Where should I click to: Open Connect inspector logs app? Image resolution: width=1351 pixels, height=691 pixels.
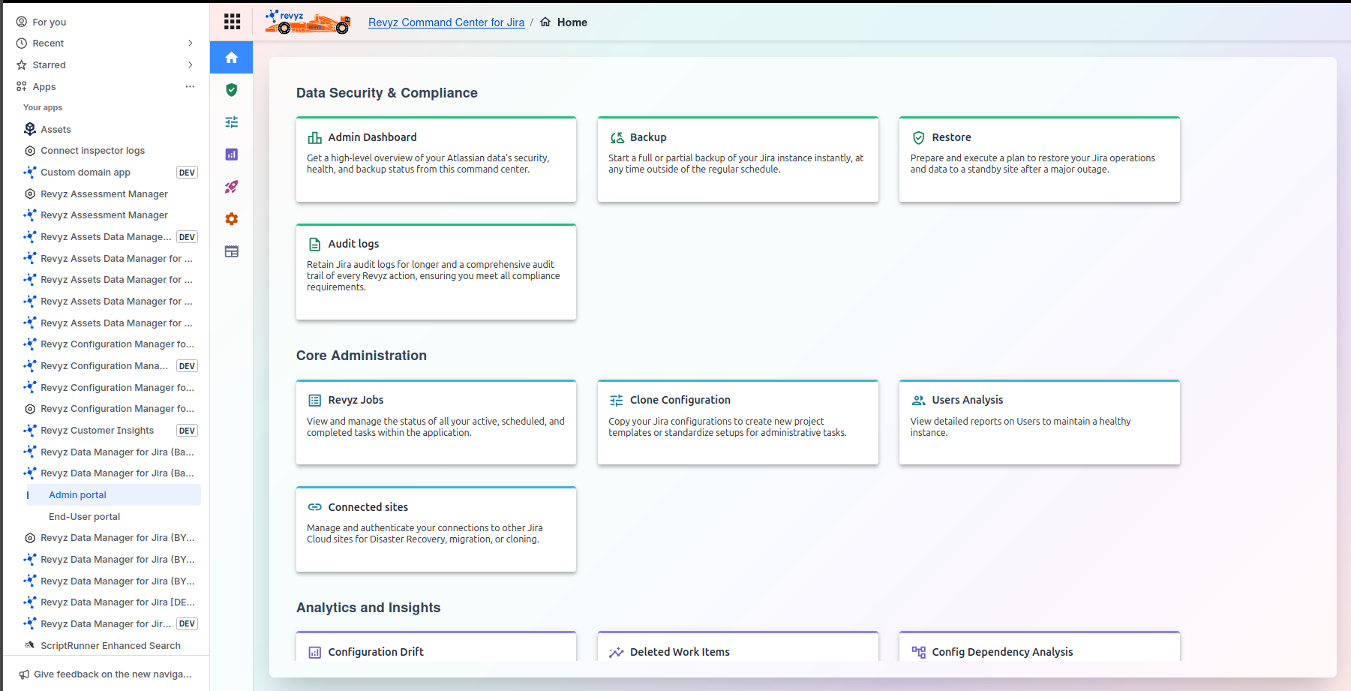[92, 151]
